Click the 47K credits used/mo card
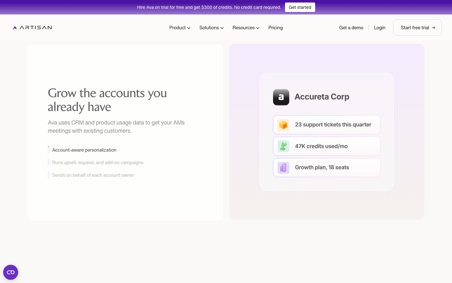452x283 pixels. tap(326, 146)
